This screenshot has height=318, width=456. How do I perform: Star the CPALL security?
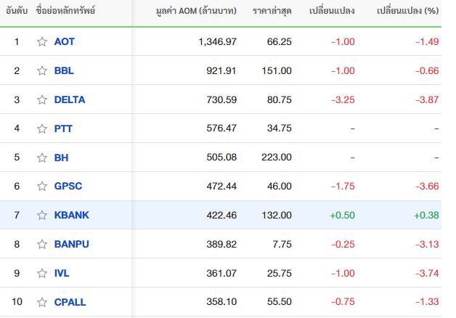42,302
